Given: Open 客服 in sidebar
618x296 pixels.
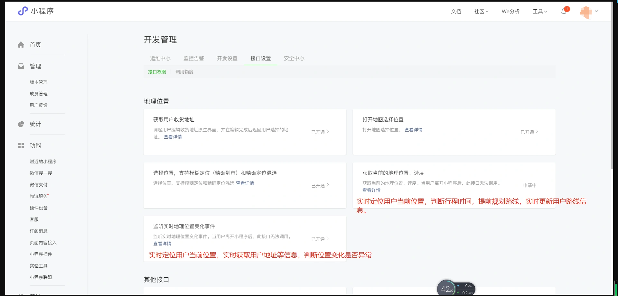Looking at the screenshot, I should 34,219.
